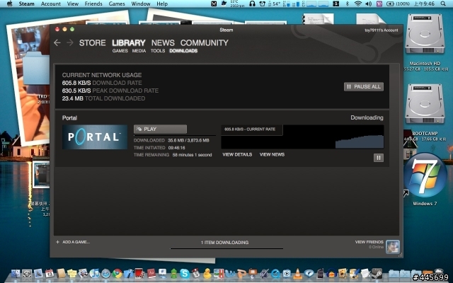
Task: Open the Help menu
Action: coord(162,4)
